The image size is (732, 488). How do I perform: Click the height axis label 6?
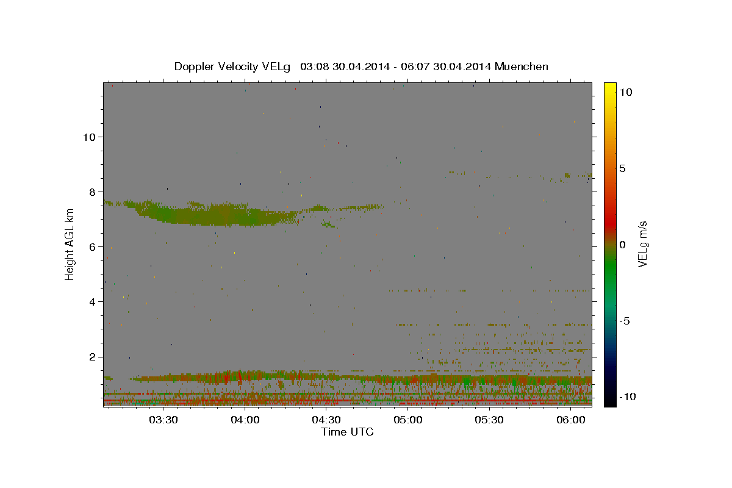pos(93,246)
